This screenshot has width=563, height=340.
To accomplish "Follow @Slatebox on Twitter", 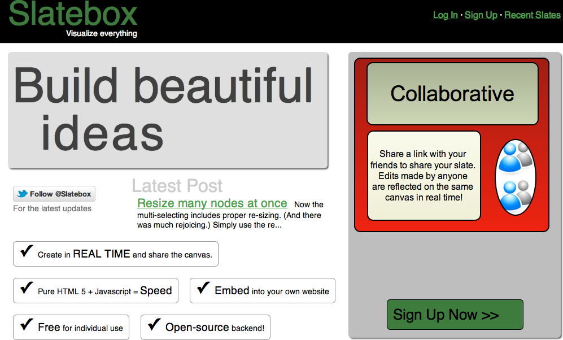I will click(x=54, y=194).
